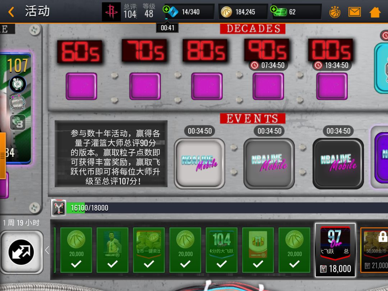Tap the red clock icon top right
Image resolution: width=388 pixels, height=291 pixels.
coord(384,35)
